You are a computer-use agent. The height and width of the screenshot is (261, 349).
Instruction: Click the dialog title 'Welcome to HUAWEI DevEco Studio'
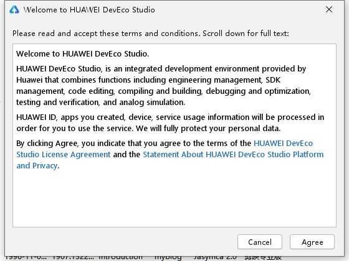[x=89, y=10]
